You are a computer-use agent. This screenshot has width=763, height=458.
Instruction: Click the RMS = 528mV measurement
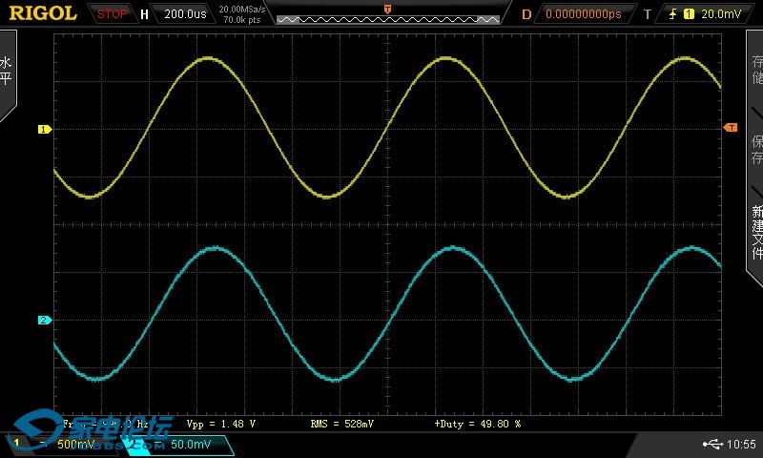(x=342, y=424)
